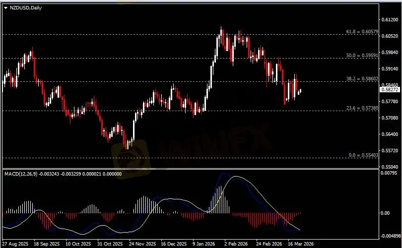
Task: Select the 0.0 = 0.55403 Fibonacci label
Action: (363, 155)
